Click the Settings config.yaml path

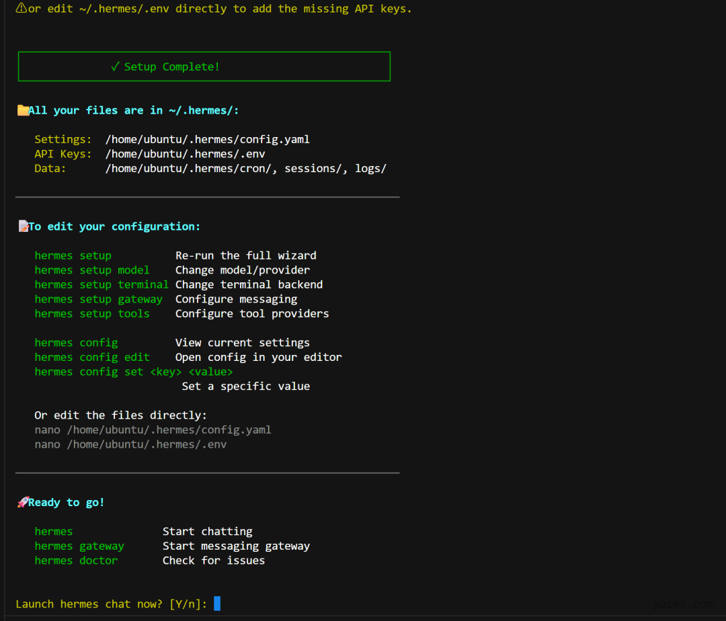(x=207, y=140)
